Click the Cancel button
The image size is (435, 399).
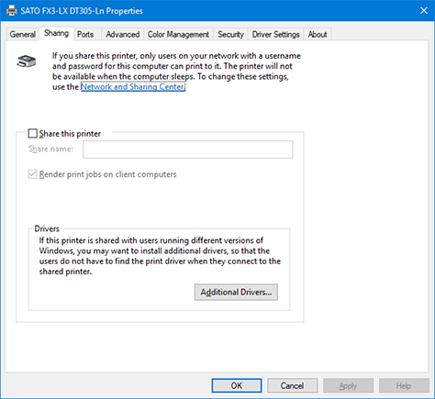point(292,385)
